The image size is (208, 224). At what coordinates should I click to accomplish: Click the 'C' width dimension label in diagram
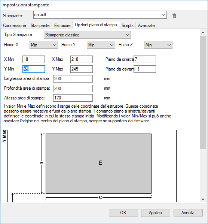point(100,197)
